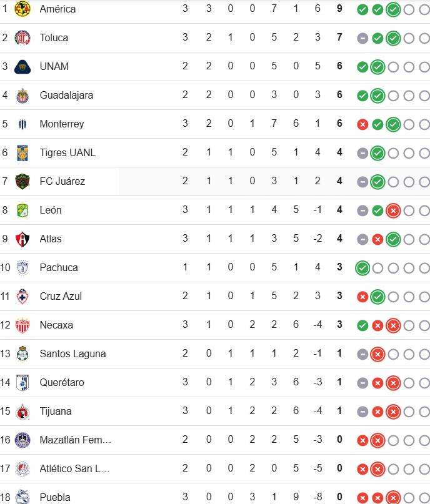Open the Necaxa team link
The image size is (430, 504).
(56, 325)
